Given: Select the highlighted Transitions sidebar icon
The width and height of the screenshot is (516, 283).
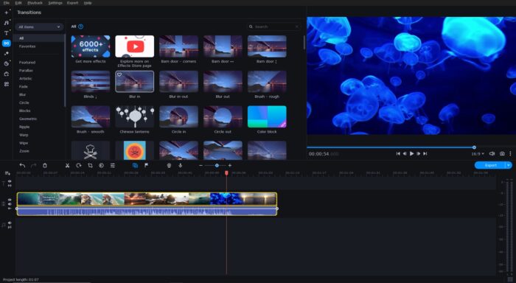Looking at the screenshot, I should click(6, 43).
